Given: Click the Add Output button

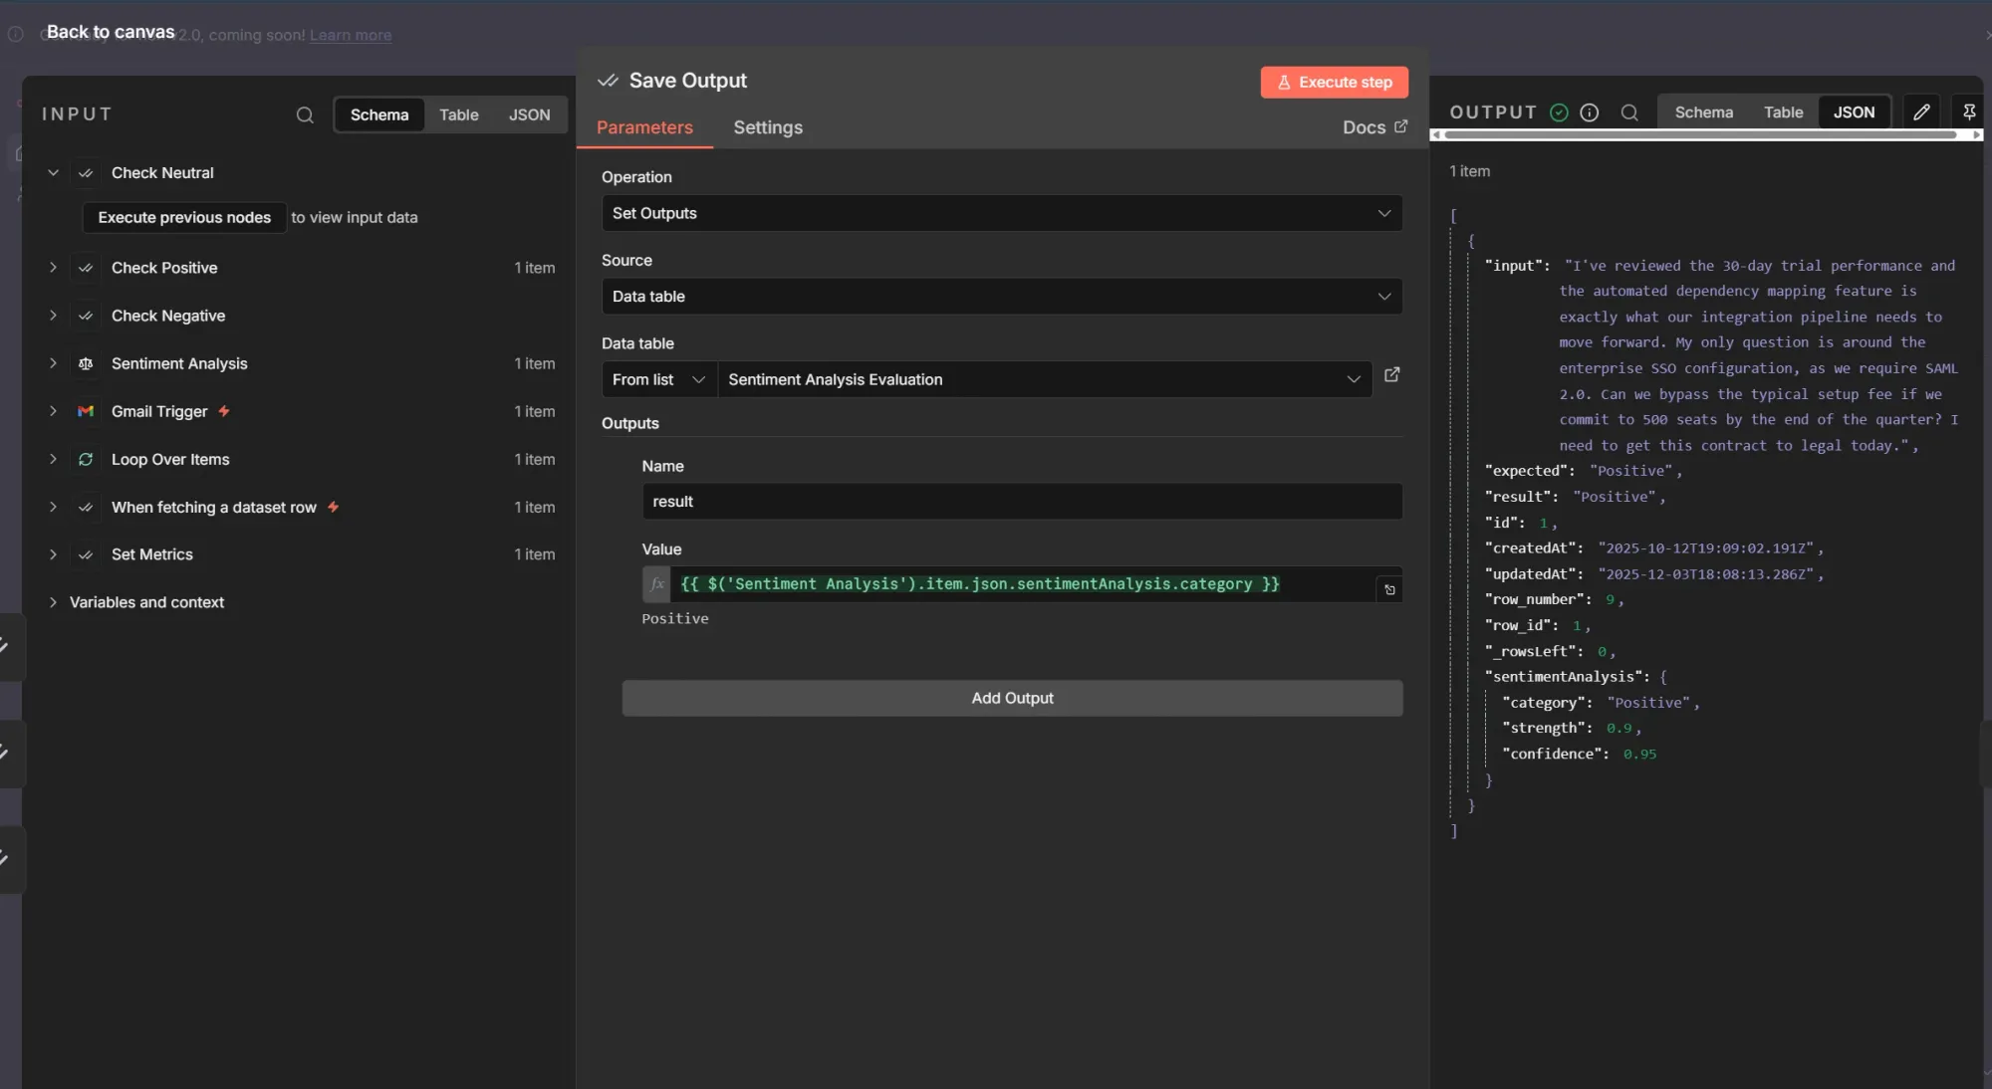Looking at the screenshot, I should (1012, 698).
